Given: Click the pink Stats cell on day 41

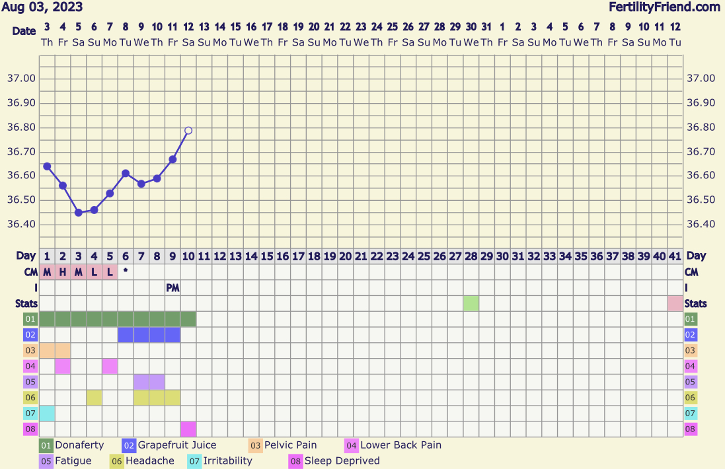Looking at the screenshot, I should coord(675,304).
